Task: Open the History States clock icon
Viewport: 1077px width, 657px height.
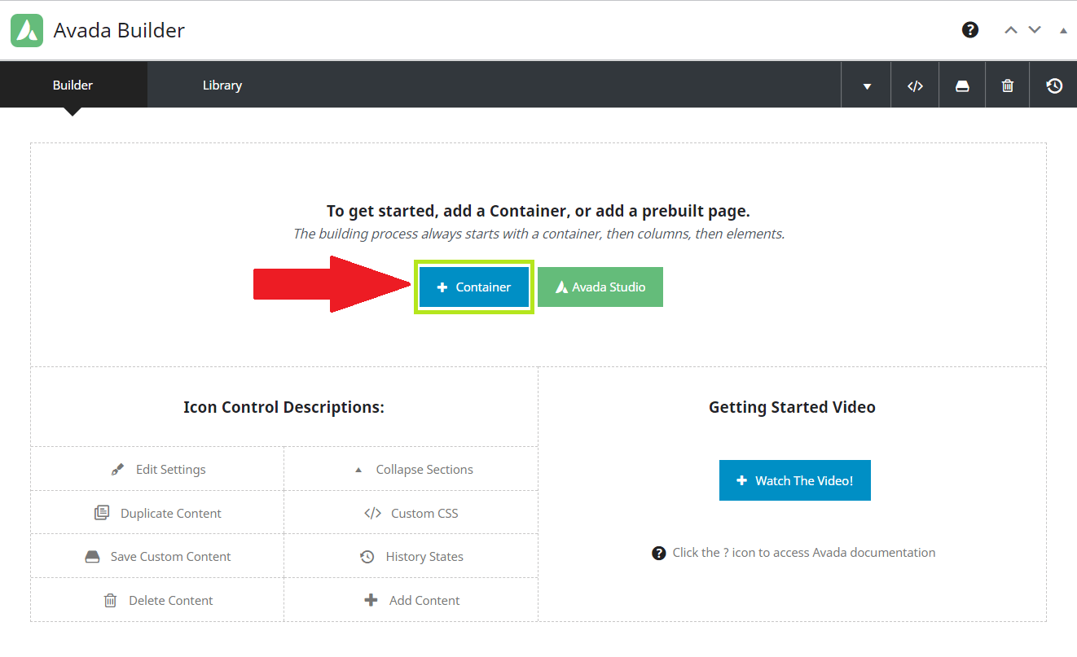Action: click(1054, 85)
